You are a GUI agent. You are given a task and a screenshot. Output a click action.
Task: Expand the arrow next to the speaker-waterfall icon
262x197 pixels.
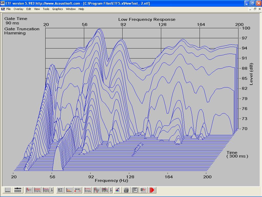click(111, 190)
